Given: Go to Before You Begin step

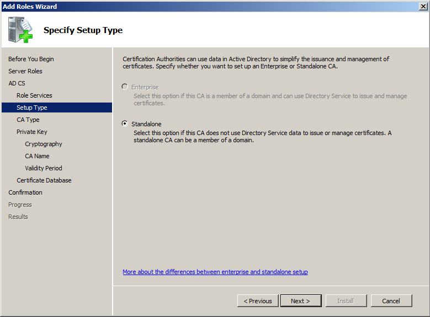Looking at the screenshot, I should pos(31,59).
